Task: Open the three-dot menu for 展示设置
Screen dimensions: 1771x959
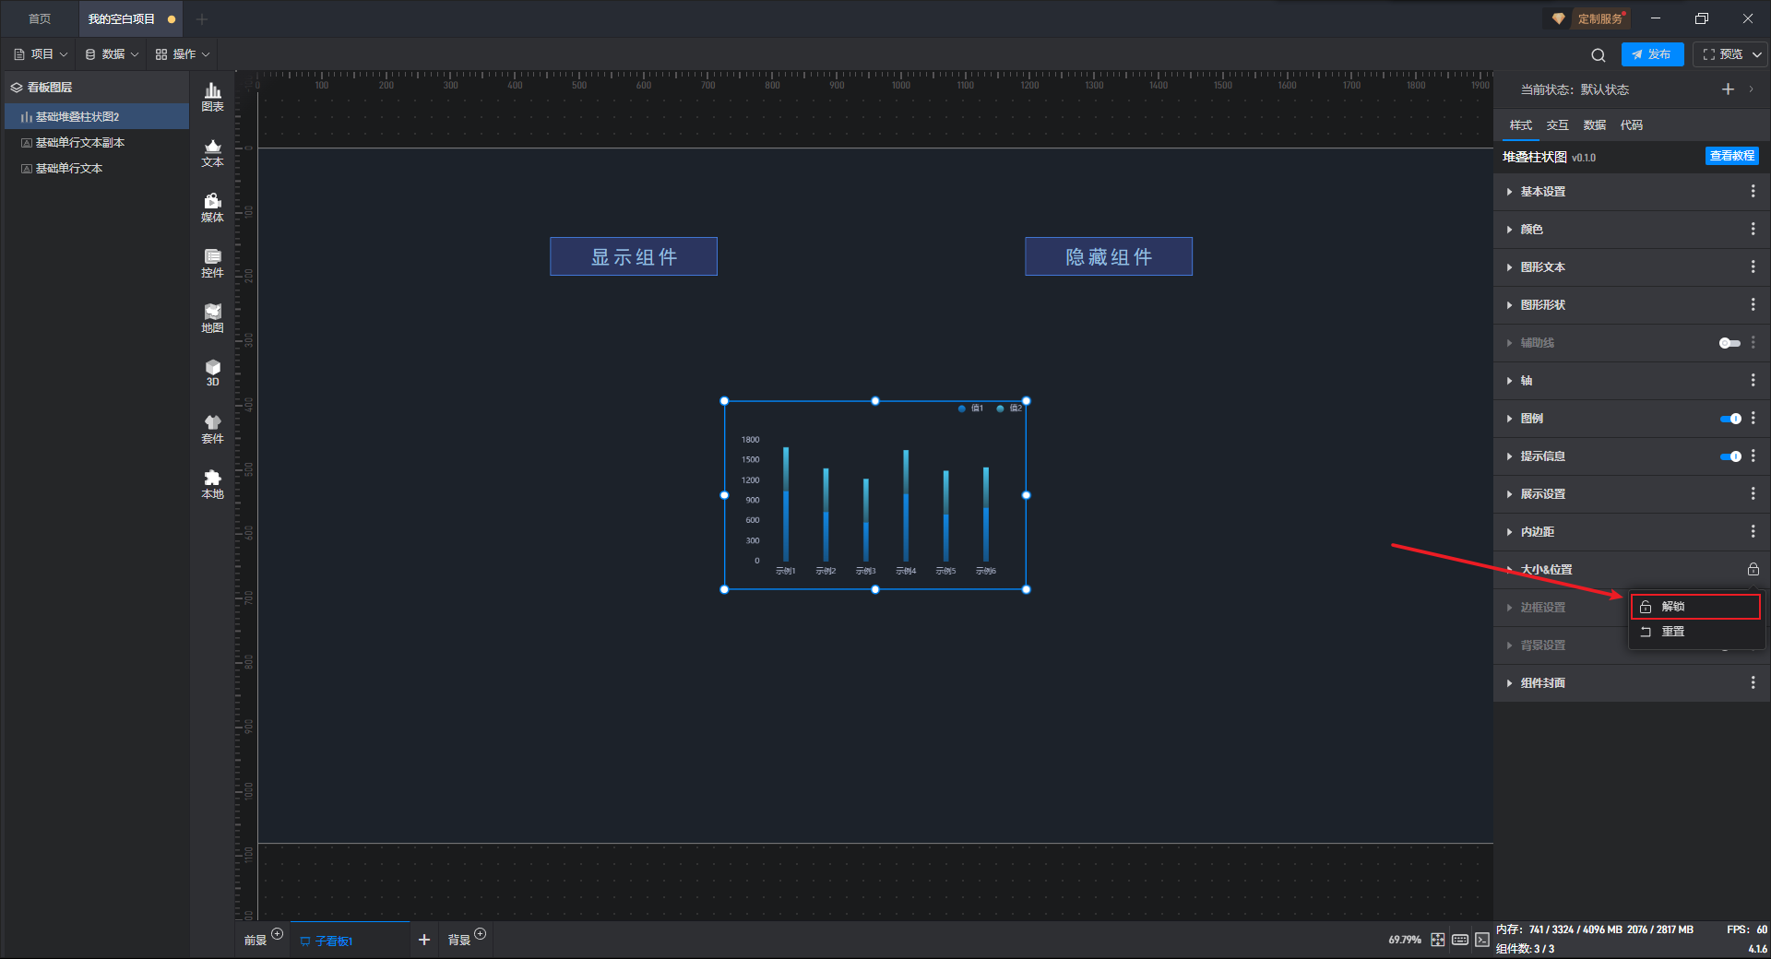Action: [1753, 493]
